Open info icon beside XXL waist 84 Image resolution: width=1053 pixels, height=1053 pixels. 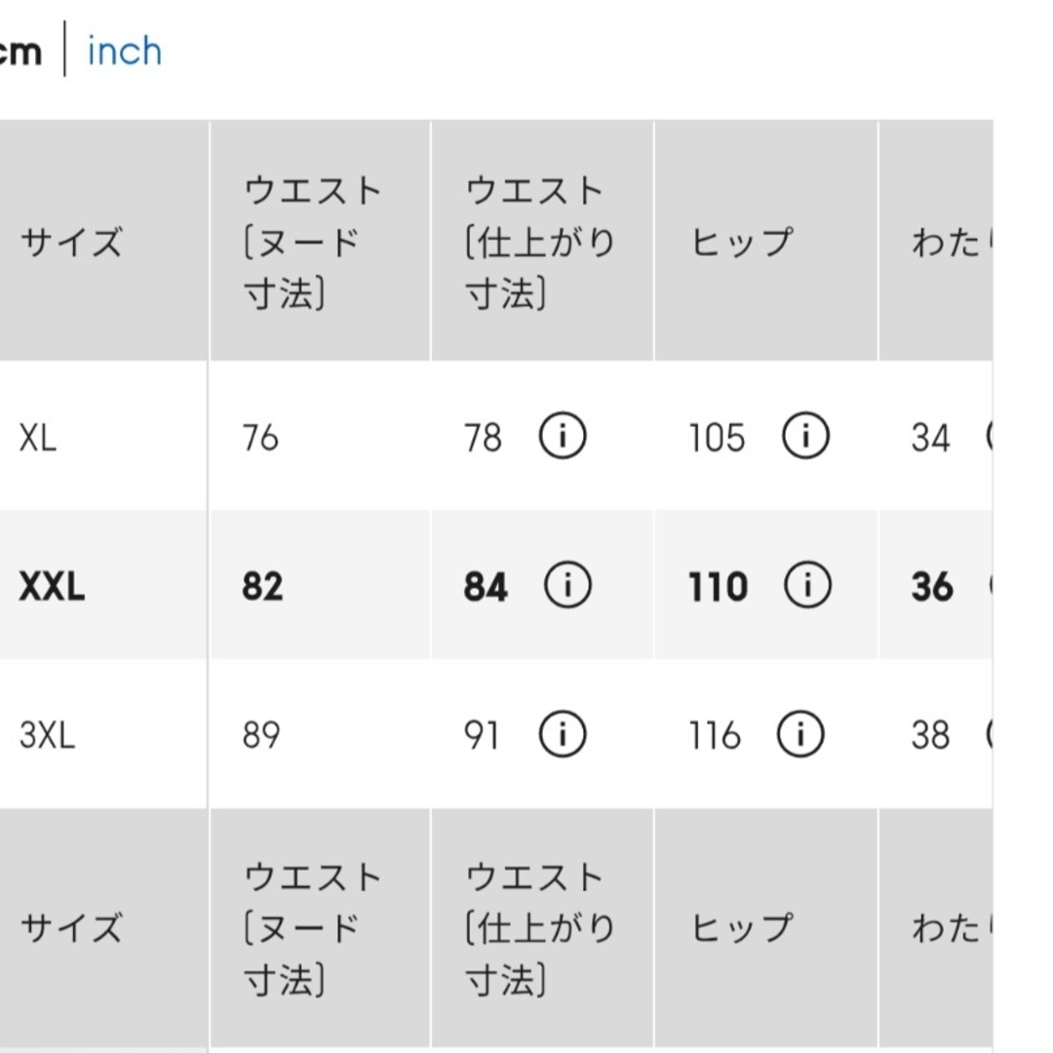point(567,584)
